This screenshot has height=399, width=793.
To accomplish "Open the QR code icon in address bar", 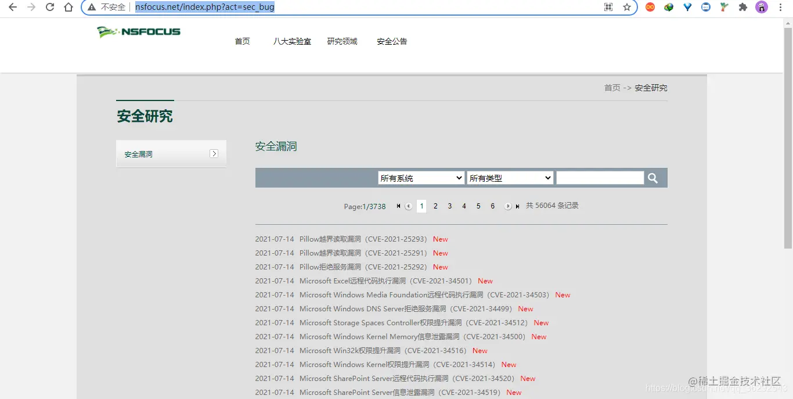I will [608, 8].
